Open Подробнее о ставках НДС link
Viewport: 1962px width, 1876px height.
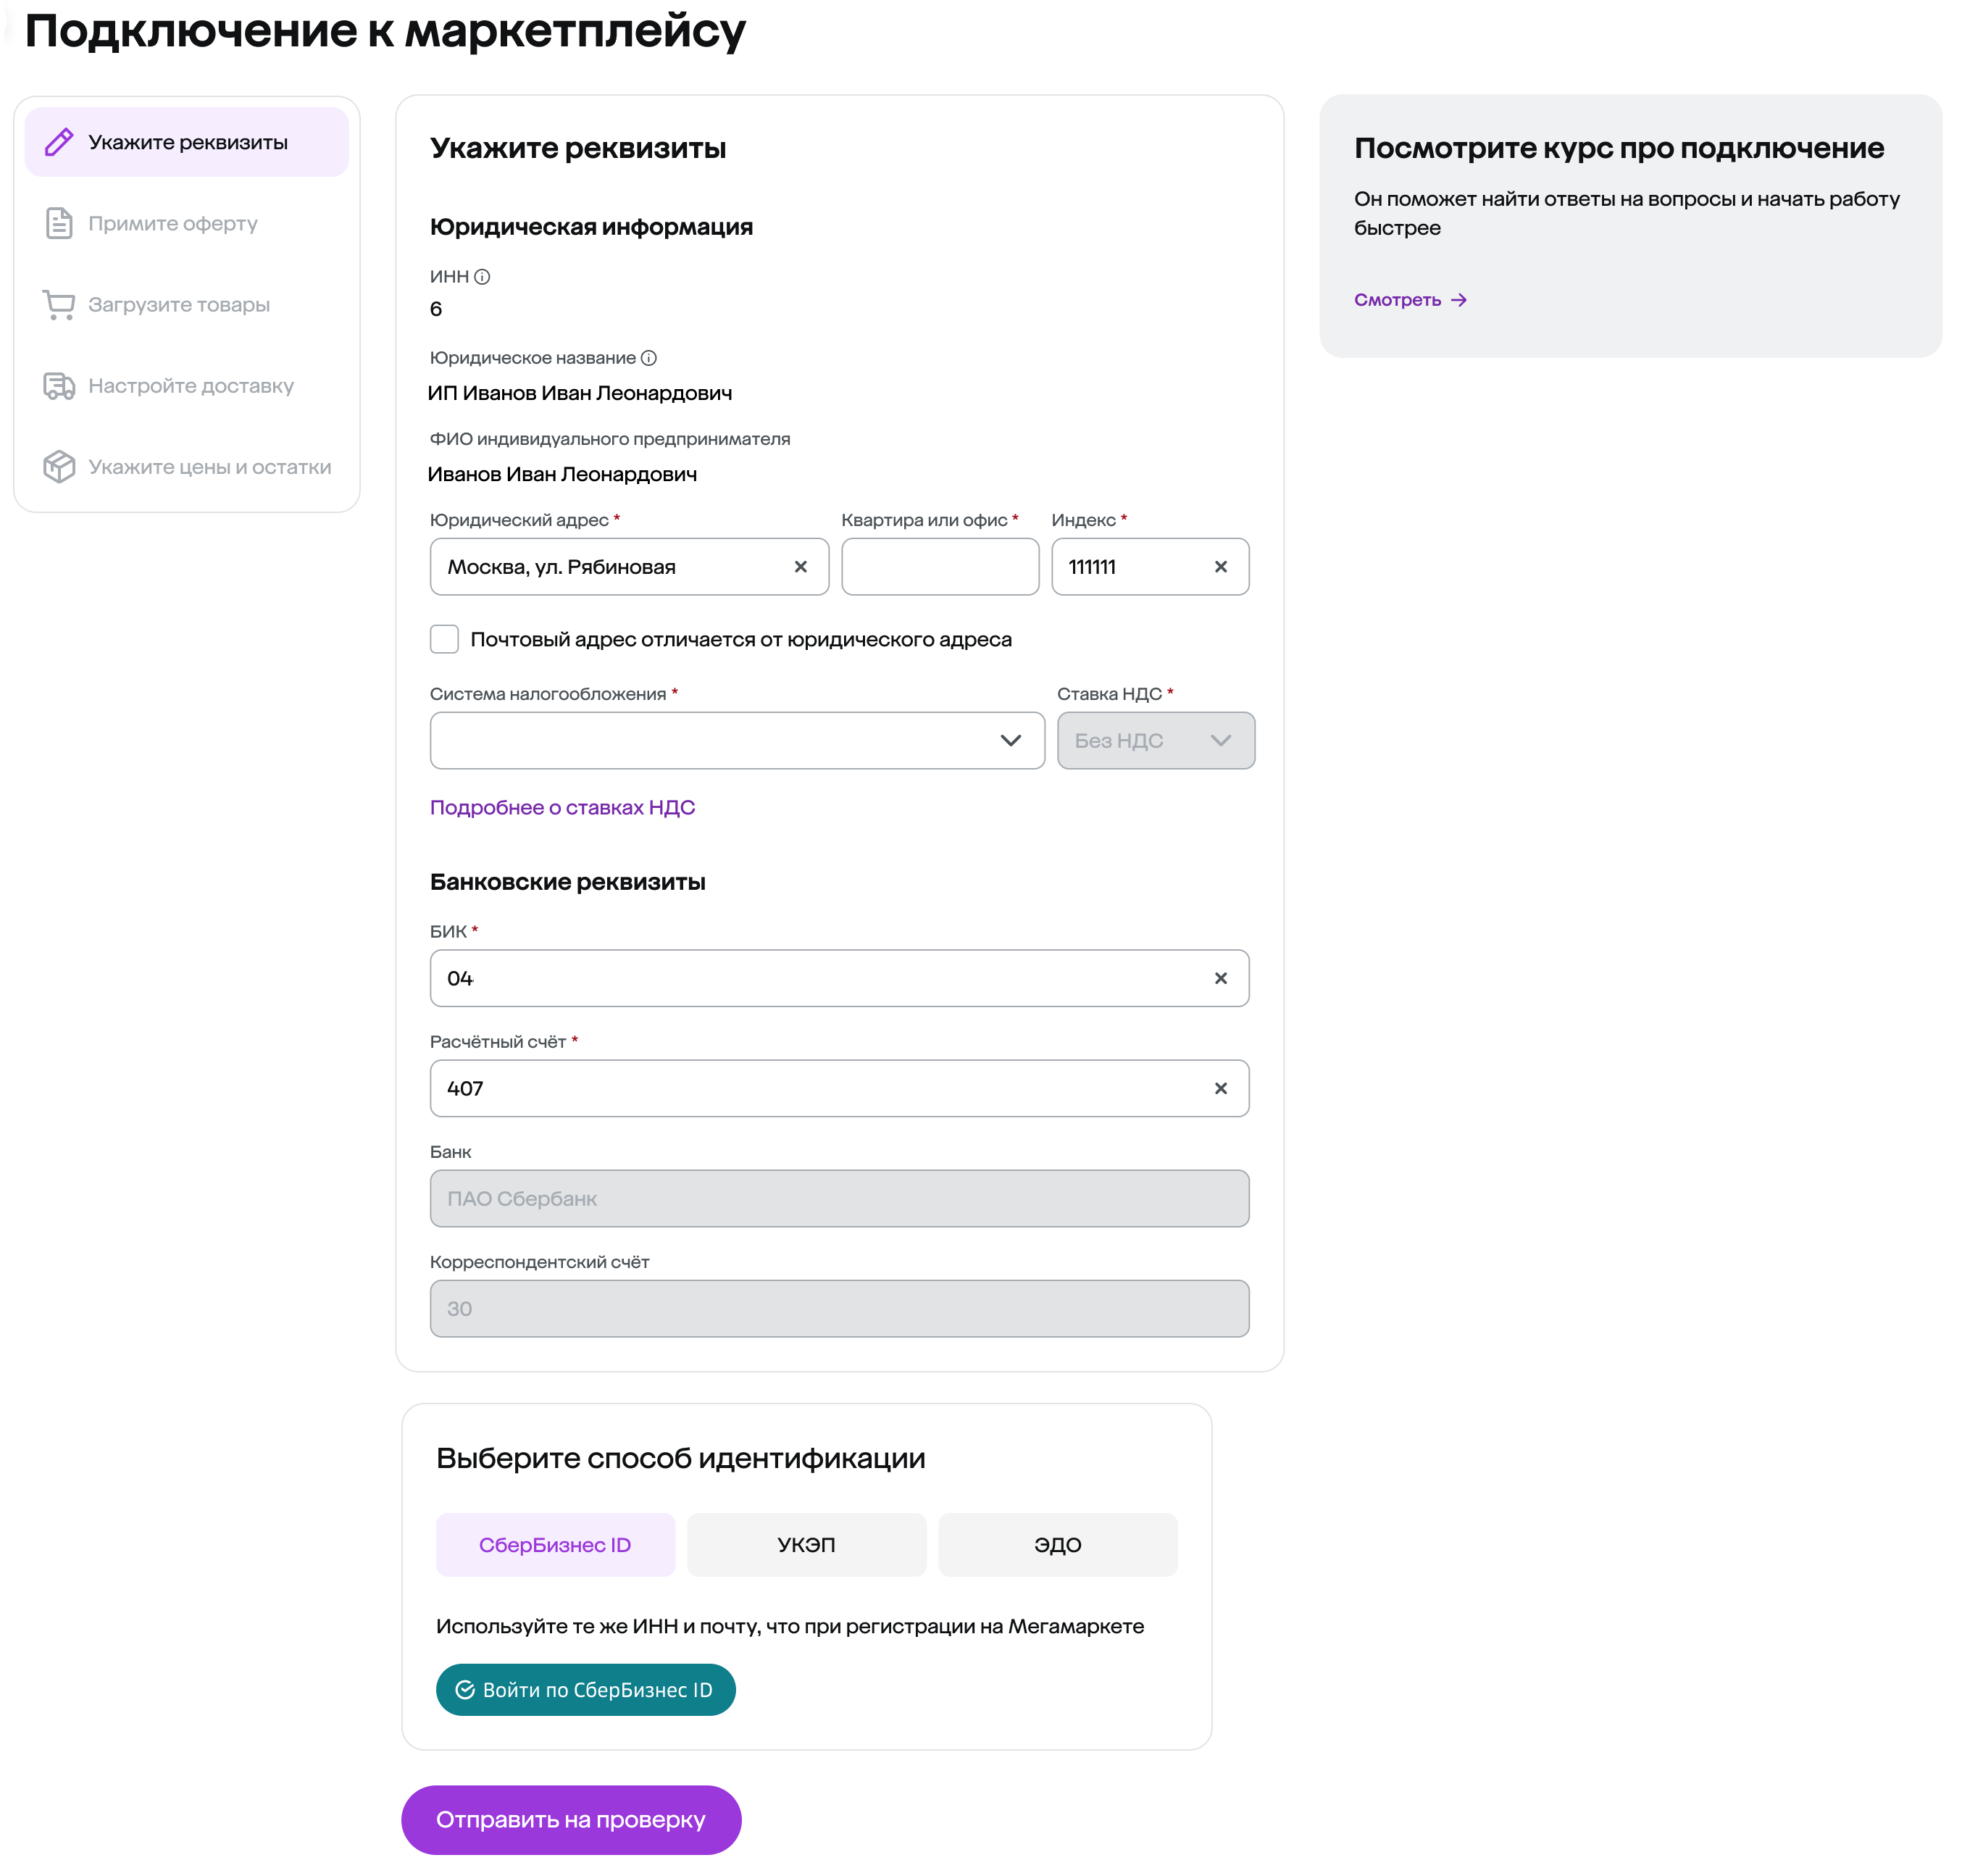click(562, 808)
